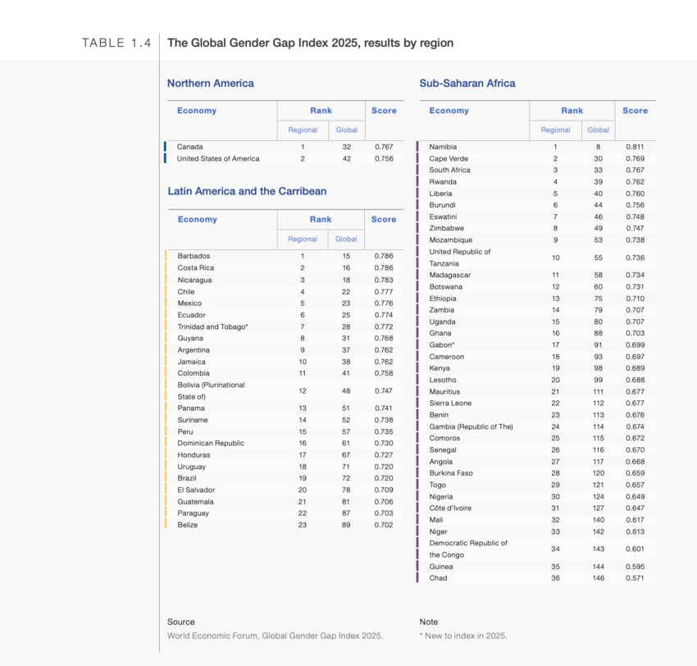Select the "Burundi" row name

442,205
